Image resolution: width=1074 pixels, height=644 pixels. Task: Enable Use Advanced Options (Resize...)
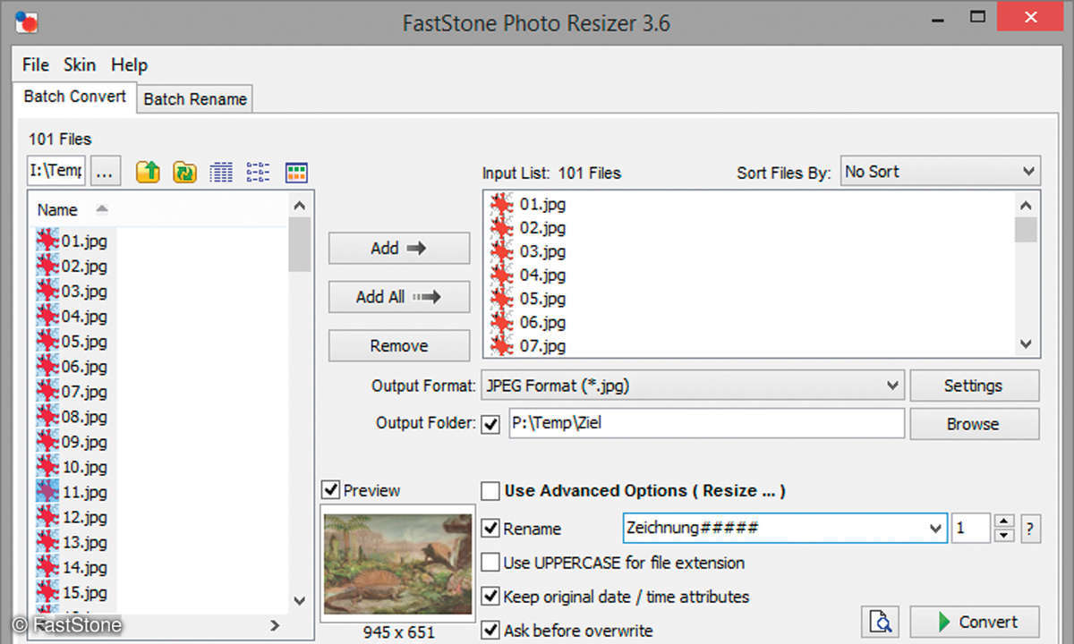(490, 490)
